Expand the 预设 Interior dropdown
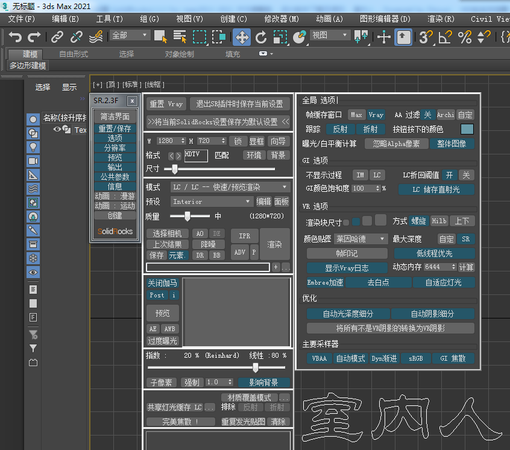510x450 pixels. point(211,201)
